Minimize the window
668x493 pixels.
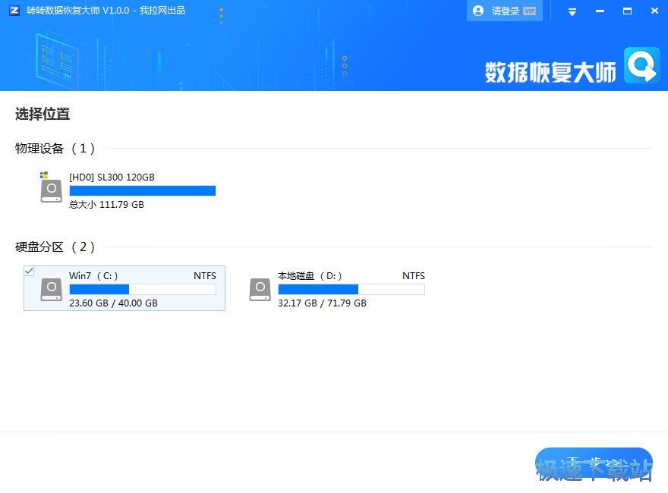pyautogui.click(x=600, y=11)
